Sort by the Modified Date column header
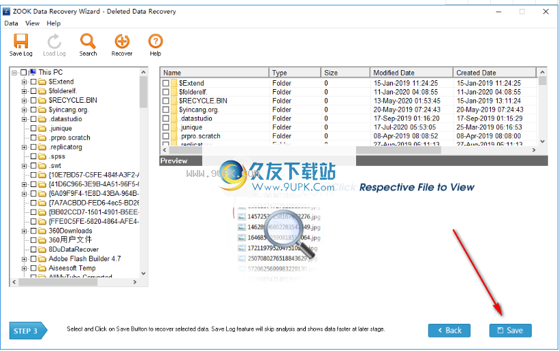 (412, 73)
